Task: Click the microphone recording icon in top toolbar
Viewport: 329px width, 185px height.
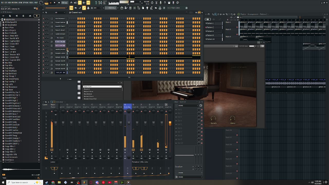Action: [161, 3]
